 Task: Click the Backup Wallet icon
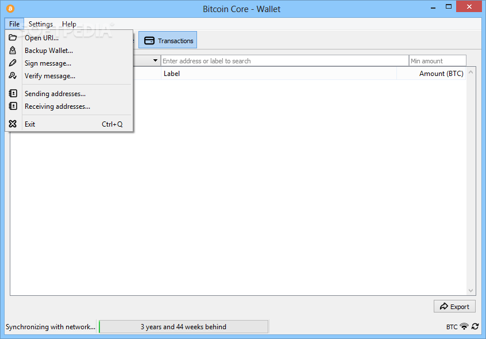point(13,50)
